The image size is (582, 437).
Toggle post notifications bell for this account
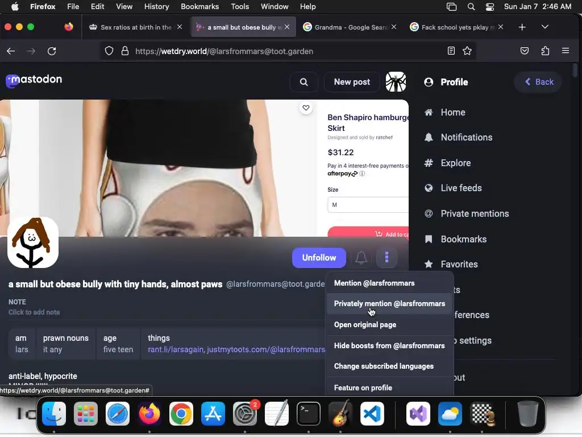(361, 258)
